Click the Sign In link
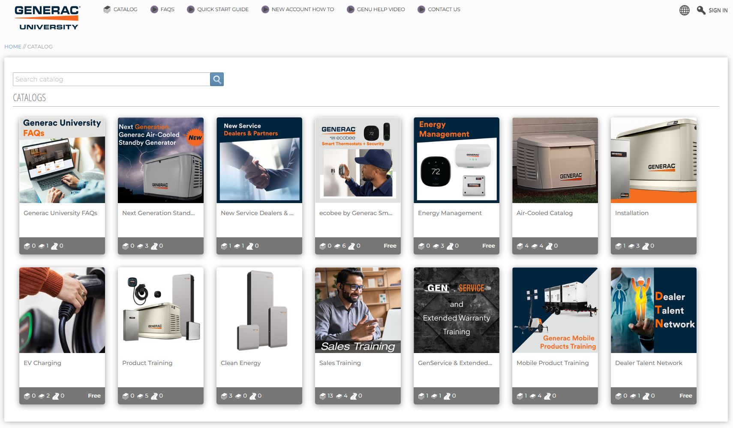The width and height of the screenshot is (733, 428). point(718,10)
